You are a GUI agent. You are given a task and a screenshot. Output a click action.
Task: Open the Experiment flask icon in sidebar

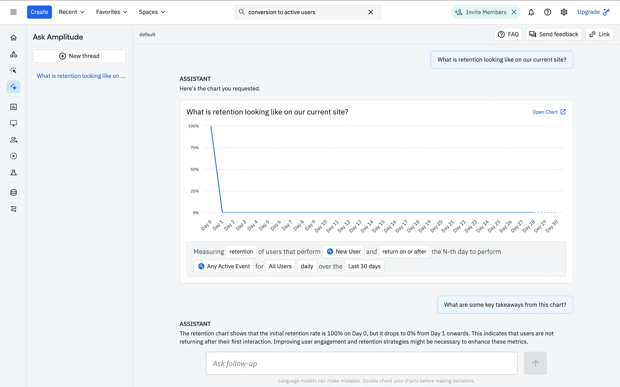click(x=13, y=173)
